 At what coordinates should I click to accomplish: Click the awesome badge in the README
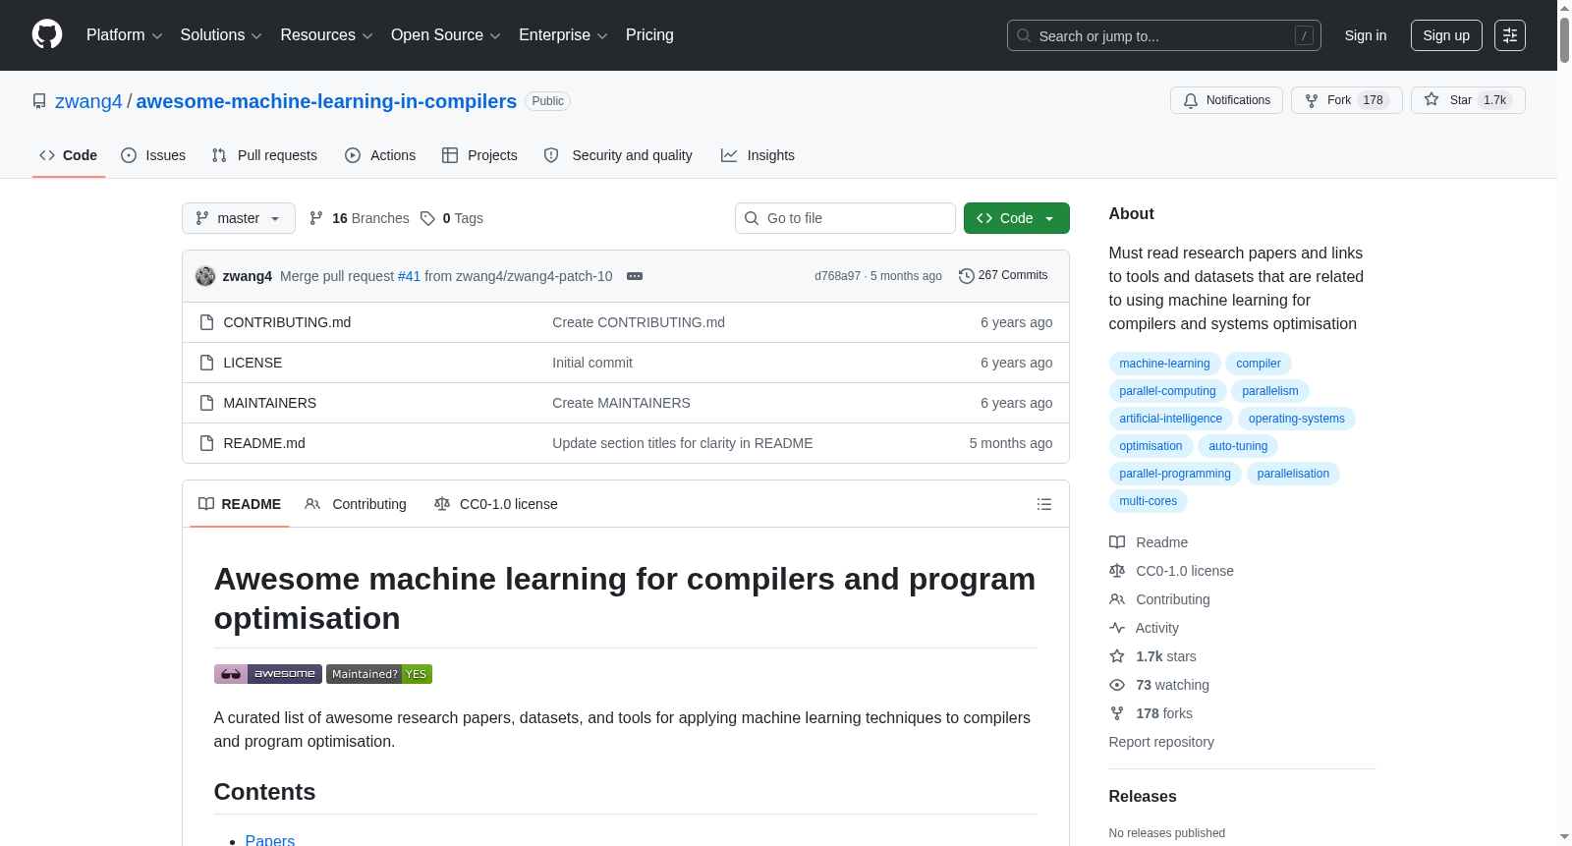click(x=267, y=674)
